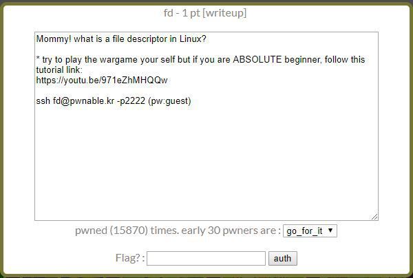Focus the Flag input field

click(x=206, y=259)
